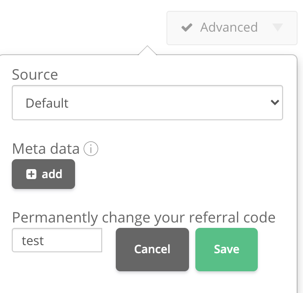The image size is (303, 293).
Task: Collapse the Advanced panel using its triangle
Action: click(278, 28)
